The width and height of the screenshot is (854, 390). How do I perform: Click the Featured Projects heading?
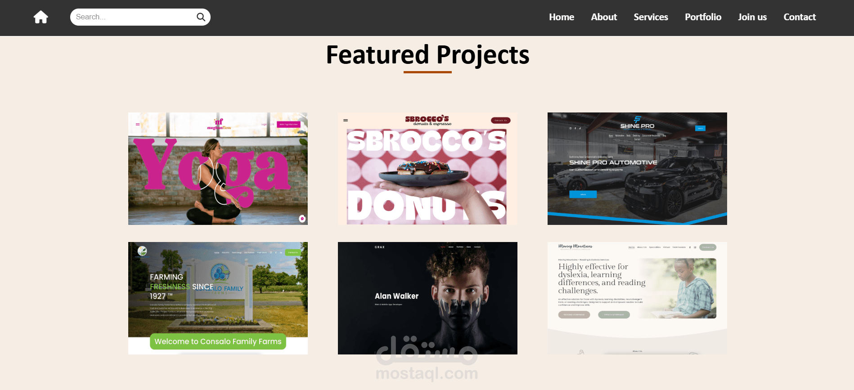[427, 55]
